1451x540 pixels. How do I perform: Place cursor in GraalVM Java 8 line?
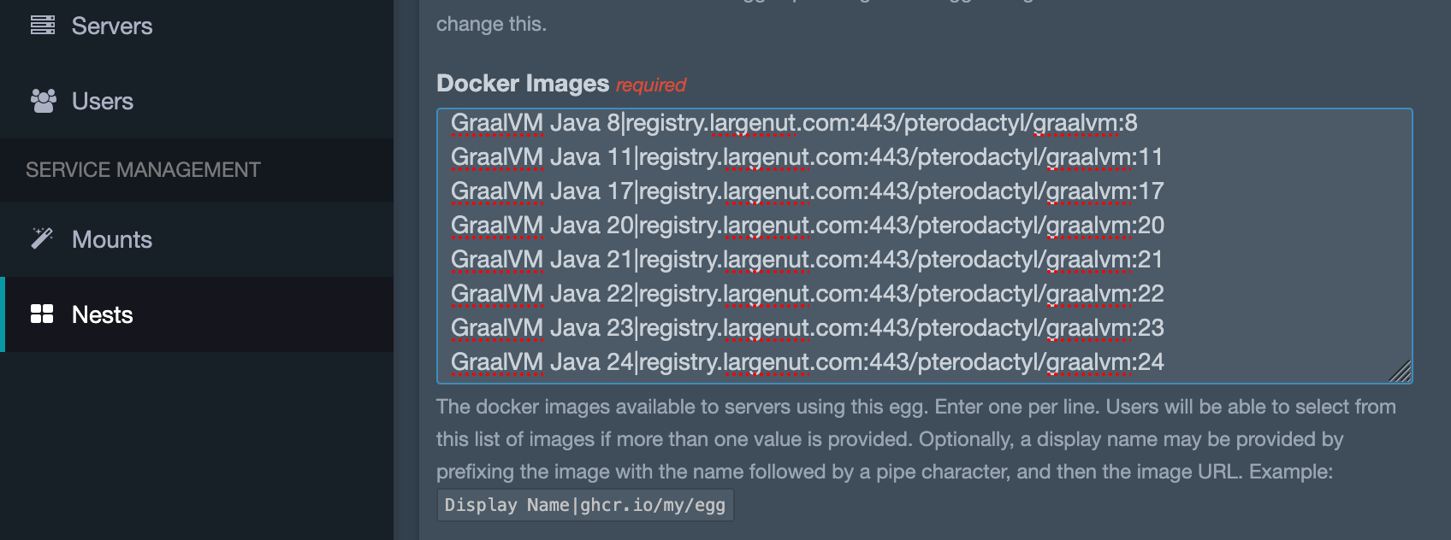pos(794,123)
